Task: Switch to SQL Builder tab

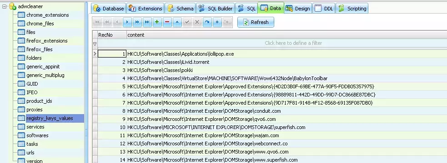Action: coord(215,9)
